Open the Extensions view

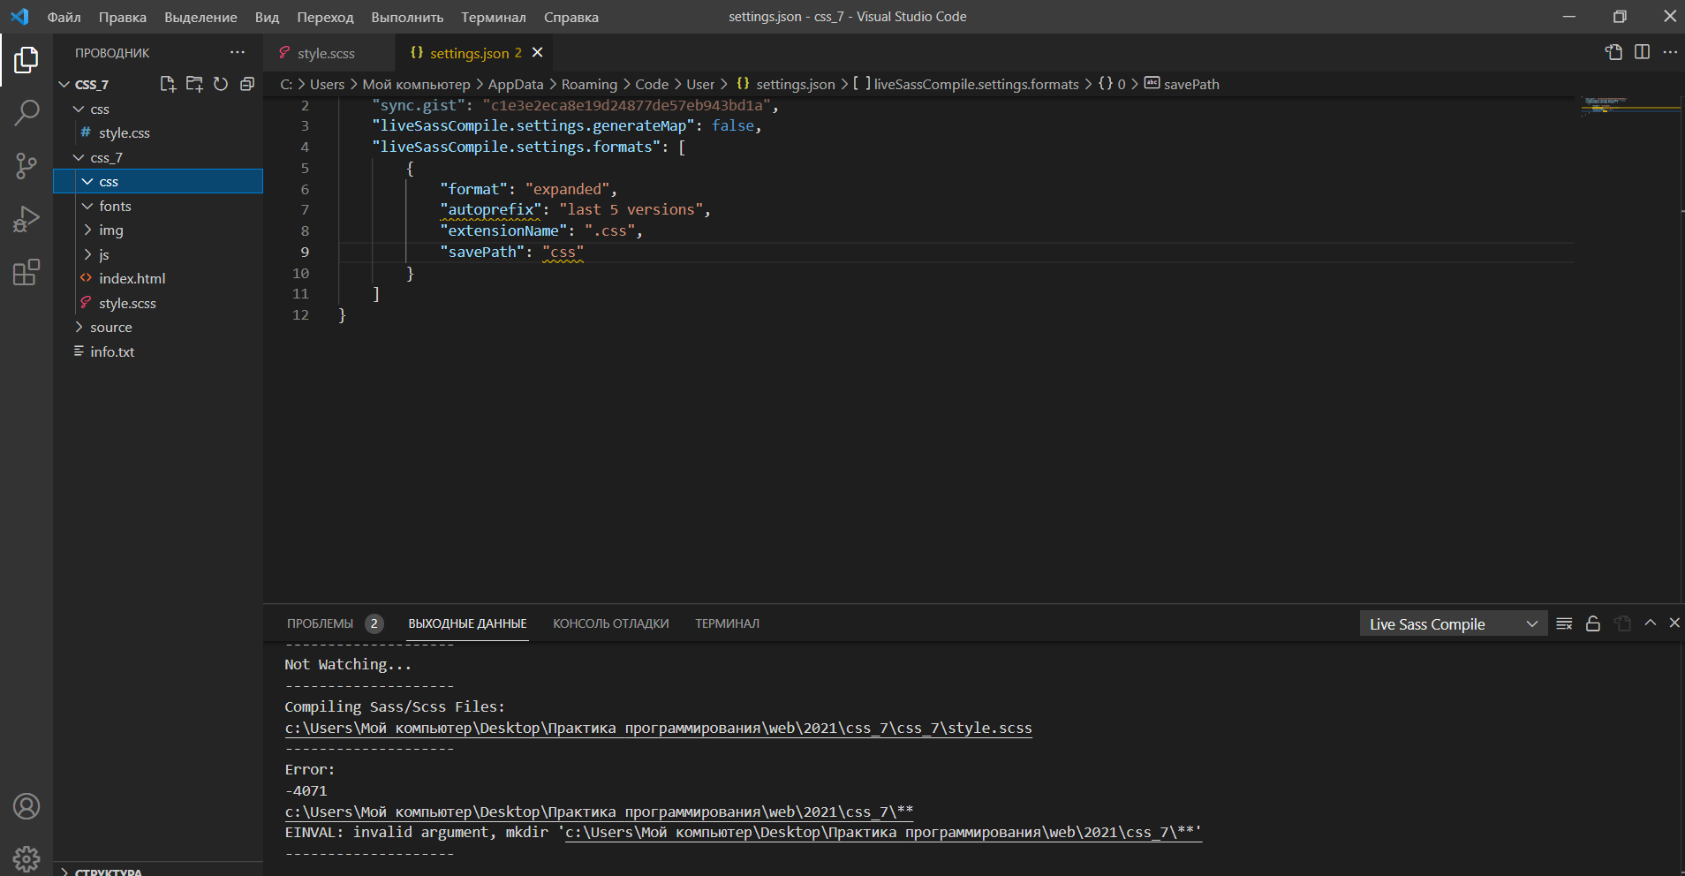[x=26, y=272]
